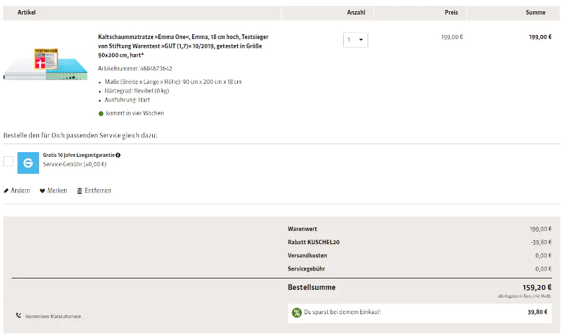Screen dimensions: 563x336
Task: Open the Anzahl quantity dropdown
Action: (356, 40)
